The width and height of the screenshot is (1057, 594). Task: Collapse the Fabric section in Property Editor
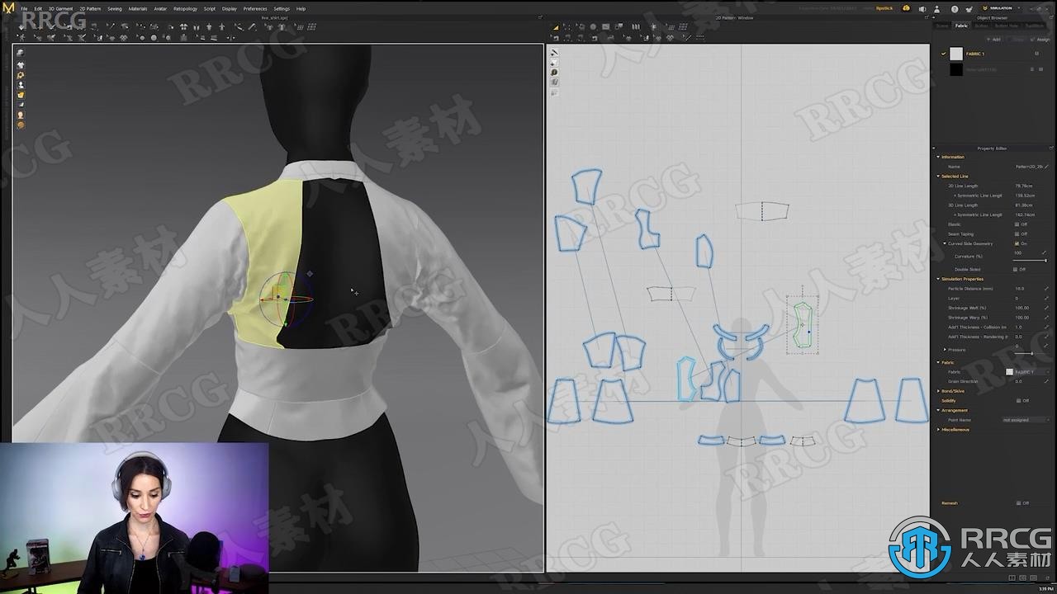[x=938, y=362]
